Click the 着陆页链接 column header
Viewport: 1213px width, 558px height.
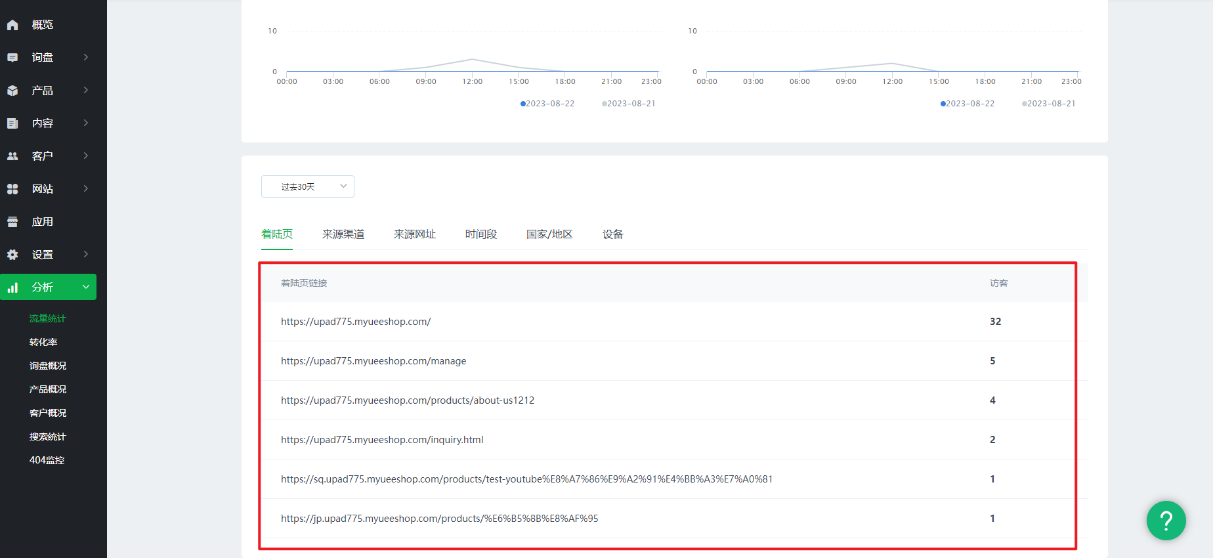[x=304, y=283]
